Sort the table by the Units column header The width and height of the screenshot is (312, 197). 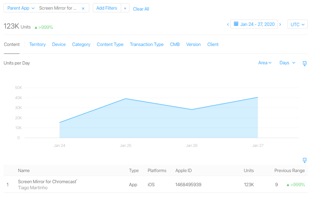[x=249, y=171]
